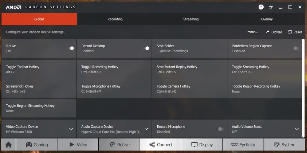The height and width of the screenshot is (153, 307).
Task: Click the 'Configure your Radeon ReLive settings....' text
Action: [x=37, y=32]
